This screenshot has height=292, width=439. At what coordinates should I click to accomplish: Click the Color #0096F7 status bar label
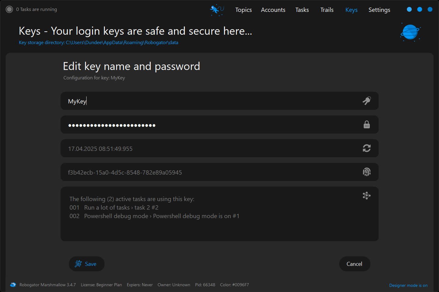pos(234,285)
